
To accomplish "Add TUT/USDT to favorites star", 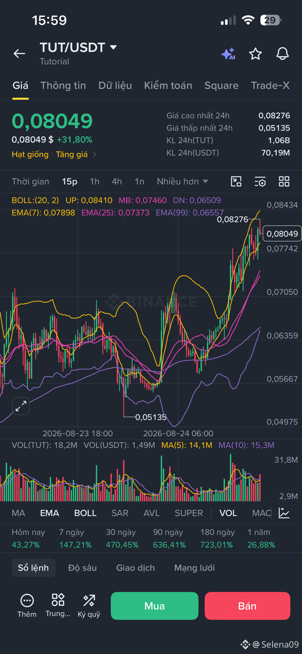I will point(255,54).
